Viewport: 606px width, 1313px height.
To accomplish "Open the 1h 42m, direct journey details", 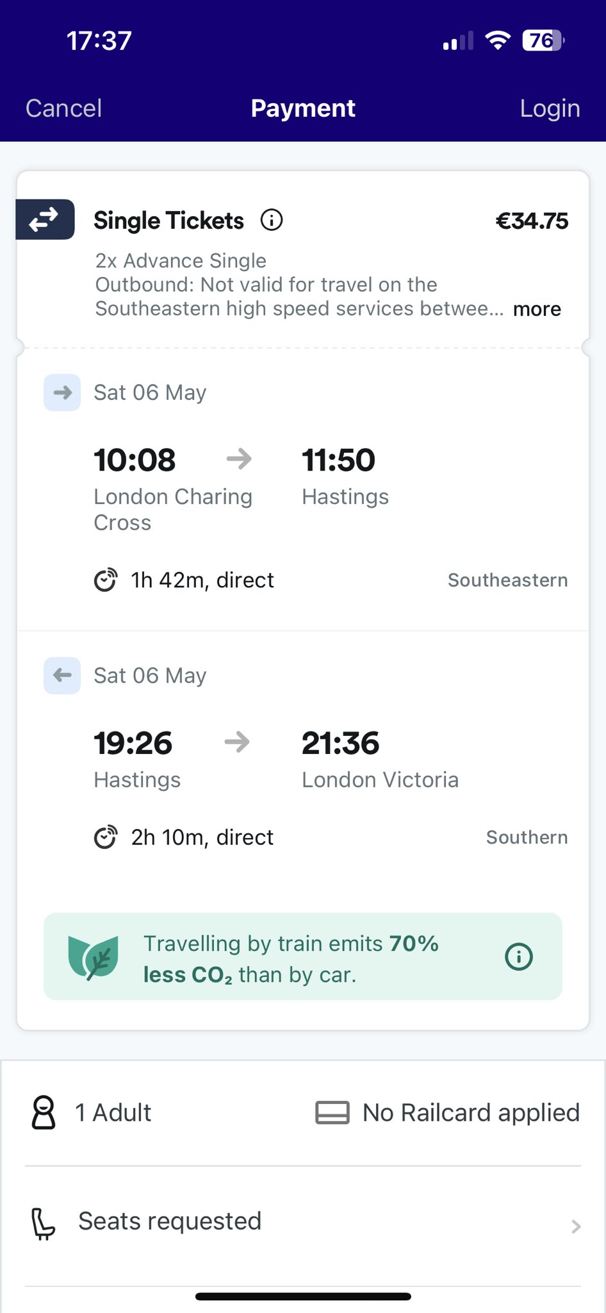I will (x=202, y=580).
